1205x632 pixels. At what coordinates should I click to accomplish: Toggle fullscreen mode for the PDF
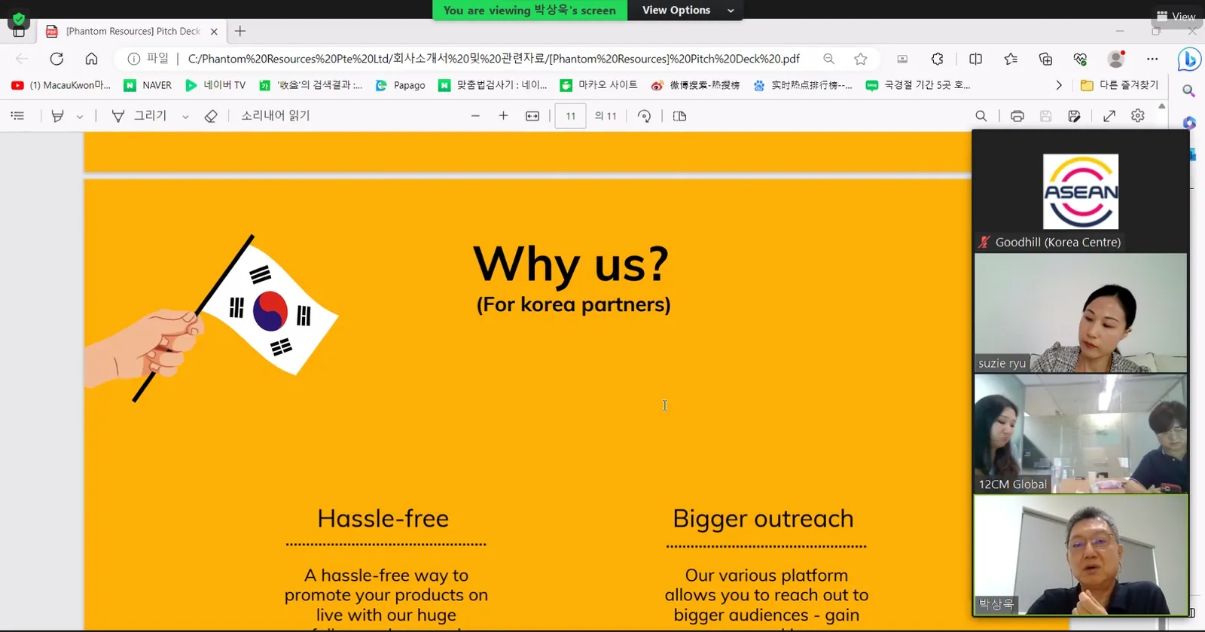coord(1109,116)
